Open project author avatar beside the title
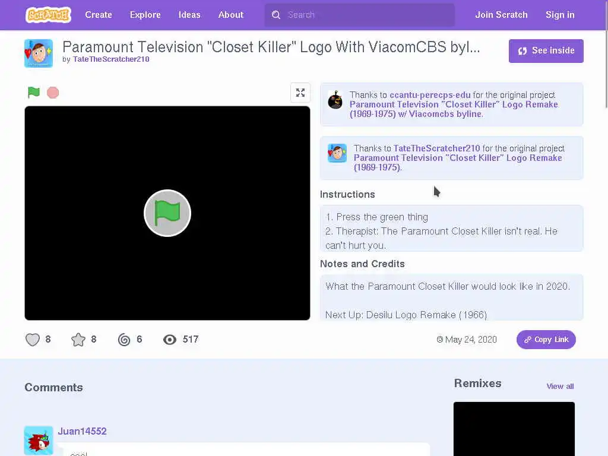 pyautogui.click(x=39, y=53)
